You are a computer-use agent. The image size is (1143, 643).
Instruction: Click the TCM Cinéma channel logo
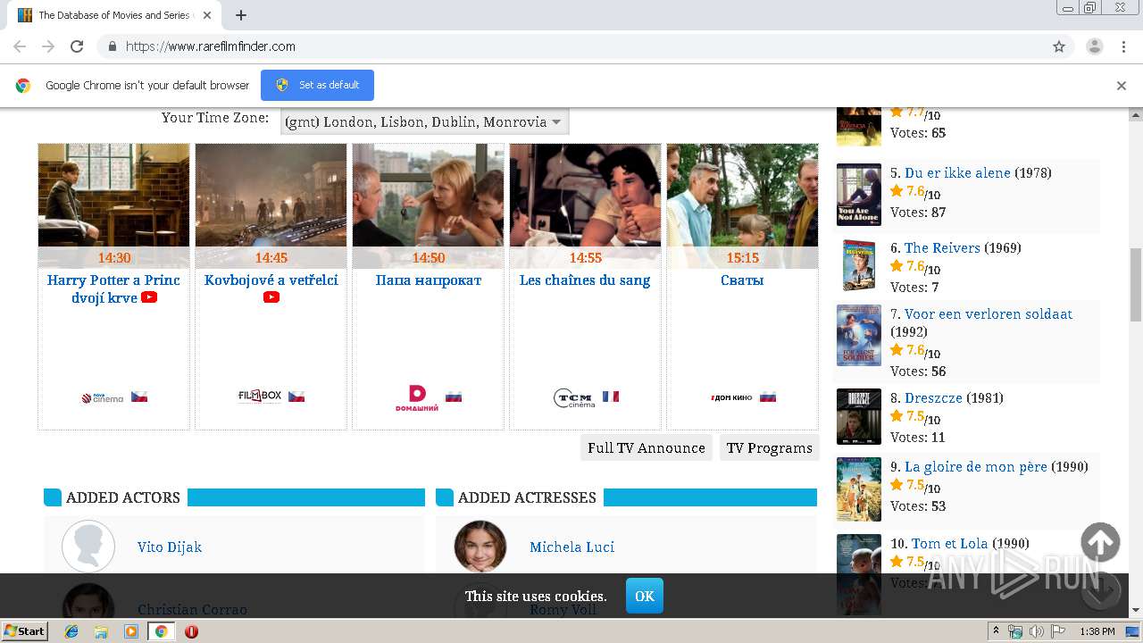[574, 397]
